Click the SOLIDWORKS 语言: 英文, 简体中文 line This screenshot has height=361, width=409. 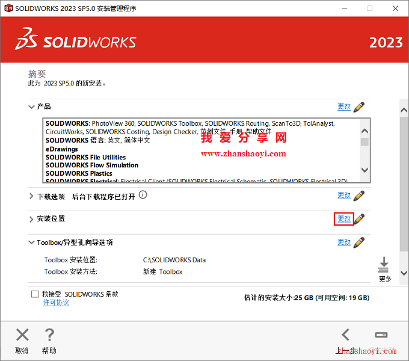pyautogui.click(x=98, y=140)
